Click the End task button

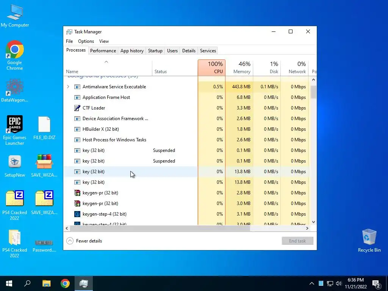[x=297, y=241]
